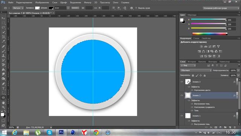Toggle Тень effect visibility on Эллипс 2
This screenshot has width=241, height=136.
pos(192,111)
